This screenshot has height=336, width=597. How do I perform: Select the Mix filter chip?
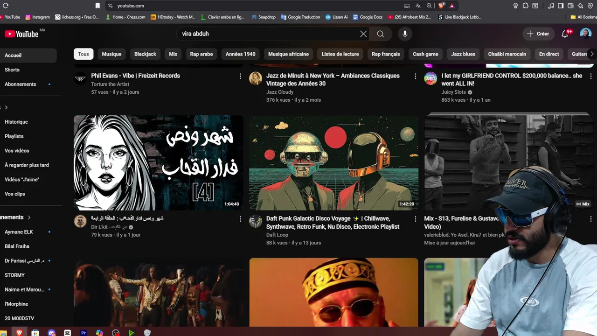173,54
